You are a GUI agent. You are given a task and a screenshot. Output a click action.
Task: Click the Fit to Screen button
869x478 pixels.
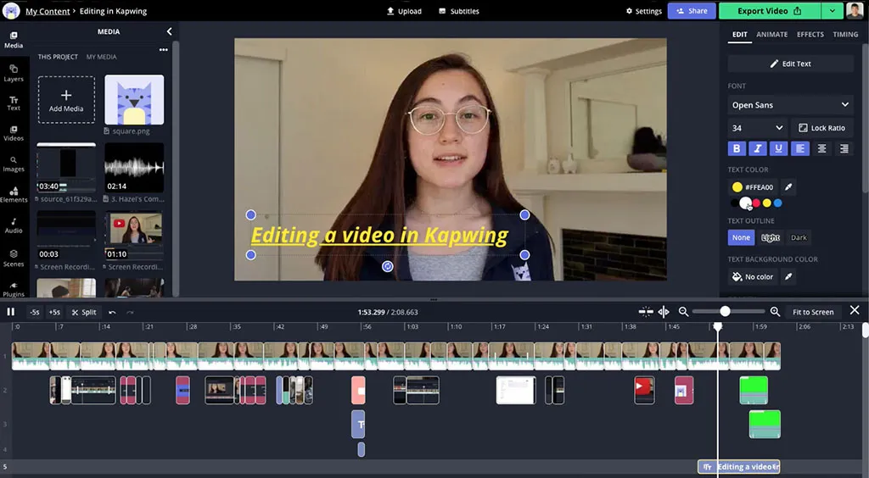813,312
